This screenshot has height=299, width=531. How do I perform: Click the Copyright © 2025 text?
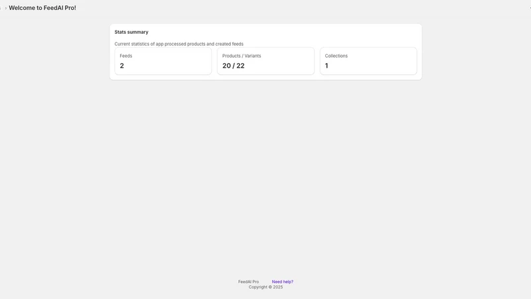265,287
